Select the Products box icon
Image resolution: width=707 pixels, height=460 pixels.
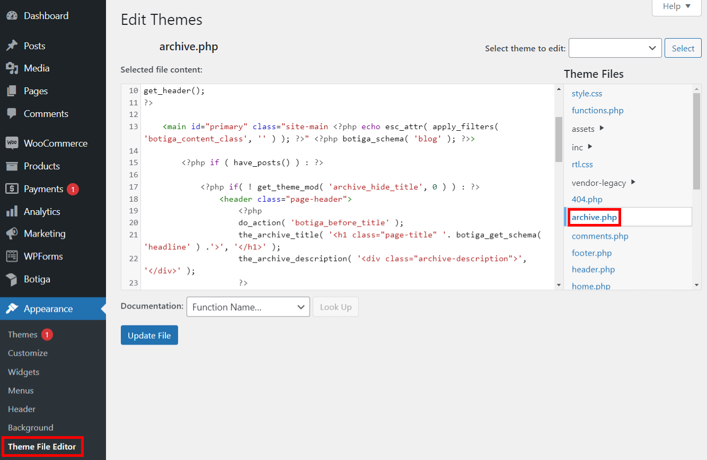click(x=12, y=166)
